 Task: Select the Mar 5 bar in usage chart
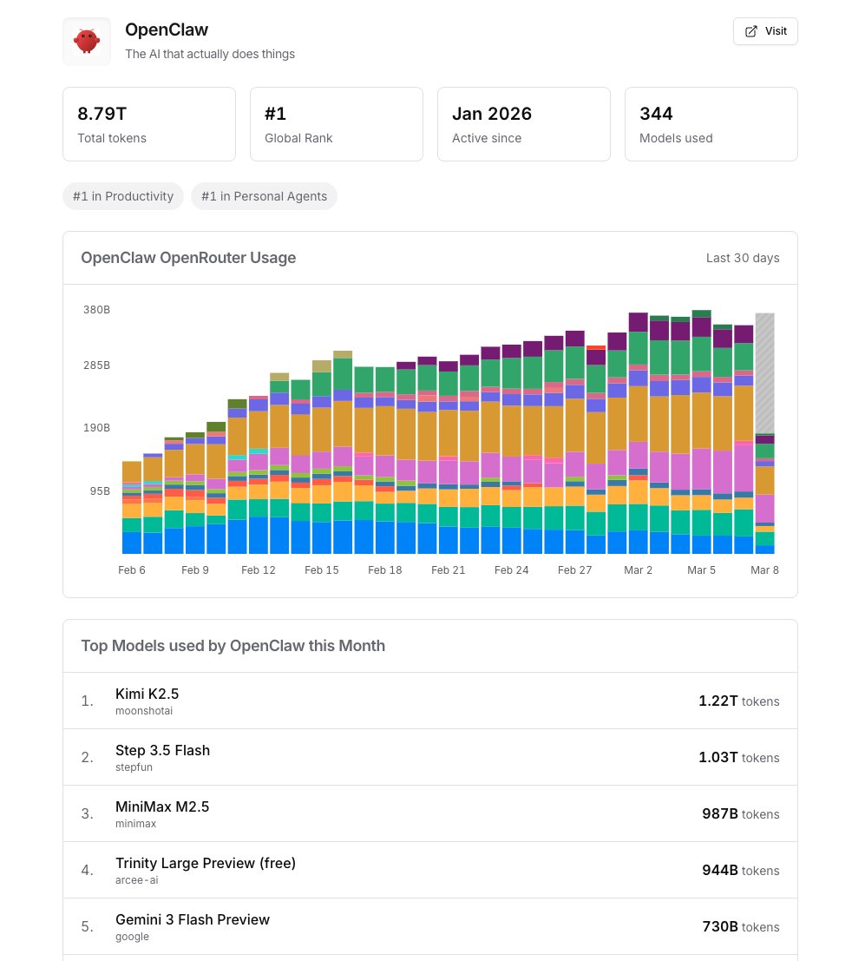(x=701, y=432)
